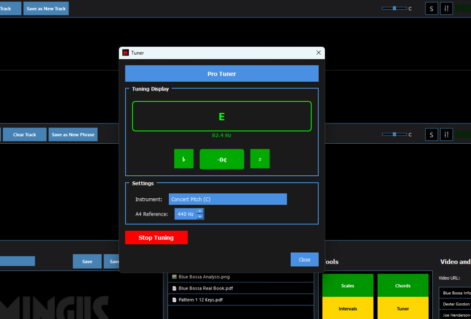471x319 pixels.
Task: Solo the upper track with S button
Action: click(x=431, y=9)
